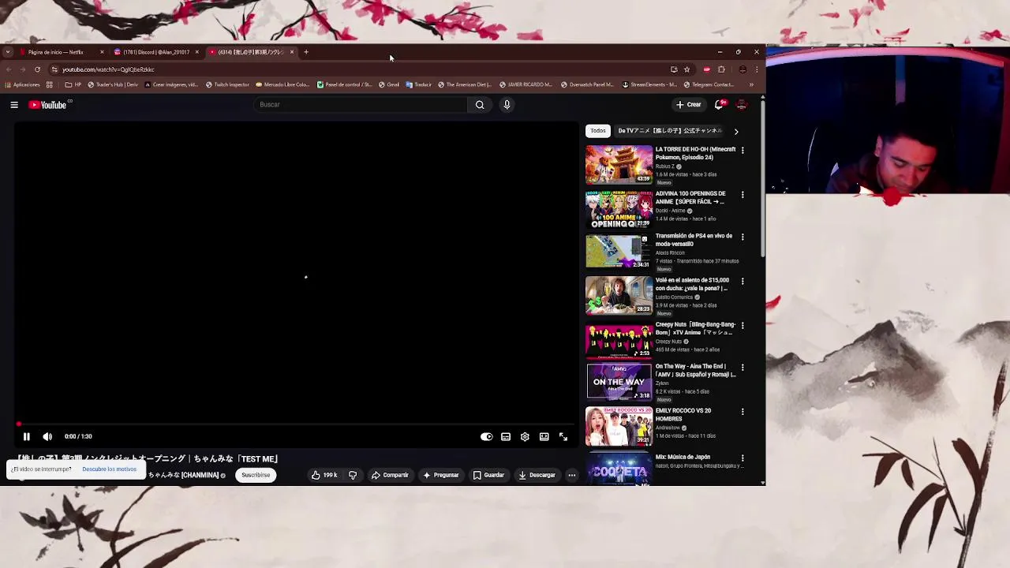The height and width of the screenshot is (568, 1010).
Task: Open the browser three-dot menu
Action: (x=757, y=69)
